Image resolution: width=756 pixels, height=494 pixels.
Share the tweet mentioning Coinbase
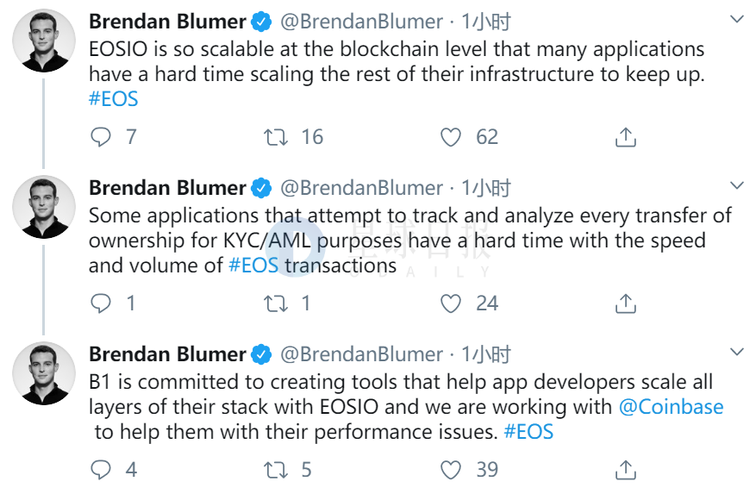click(x=625, y=470)
